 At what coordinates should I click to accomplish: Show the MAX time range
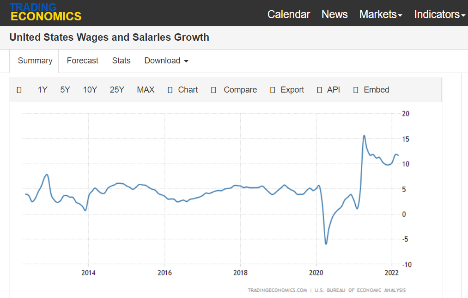(x=146, y=90)
